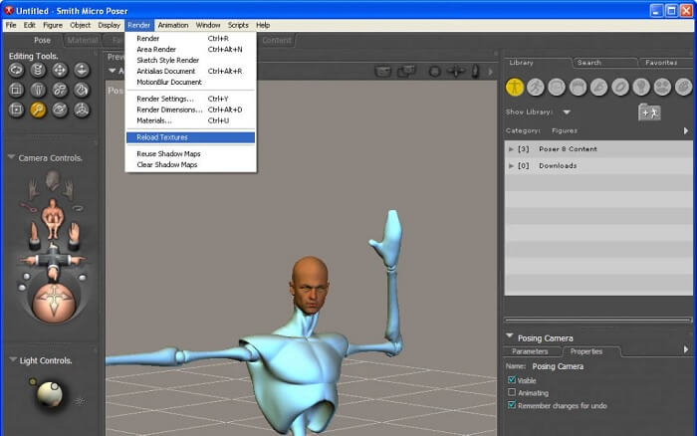Select the highlighted yellow editing tool
Image resolution: width=697 pixels, height=436 pixels.
point(39,109)
